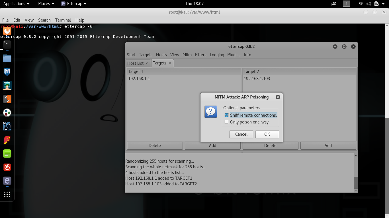This screenshot has width=389, height=218.
Task: Launch Faraday red F icon
Action: 7,140
